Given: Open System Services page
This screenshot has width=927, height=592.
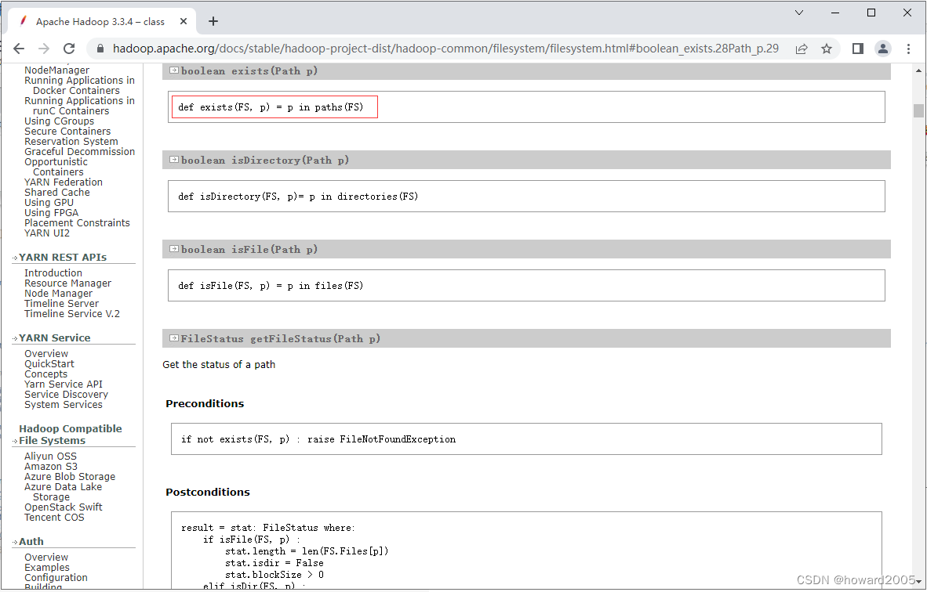Looking at the screenshot, I should coord(64,405).
